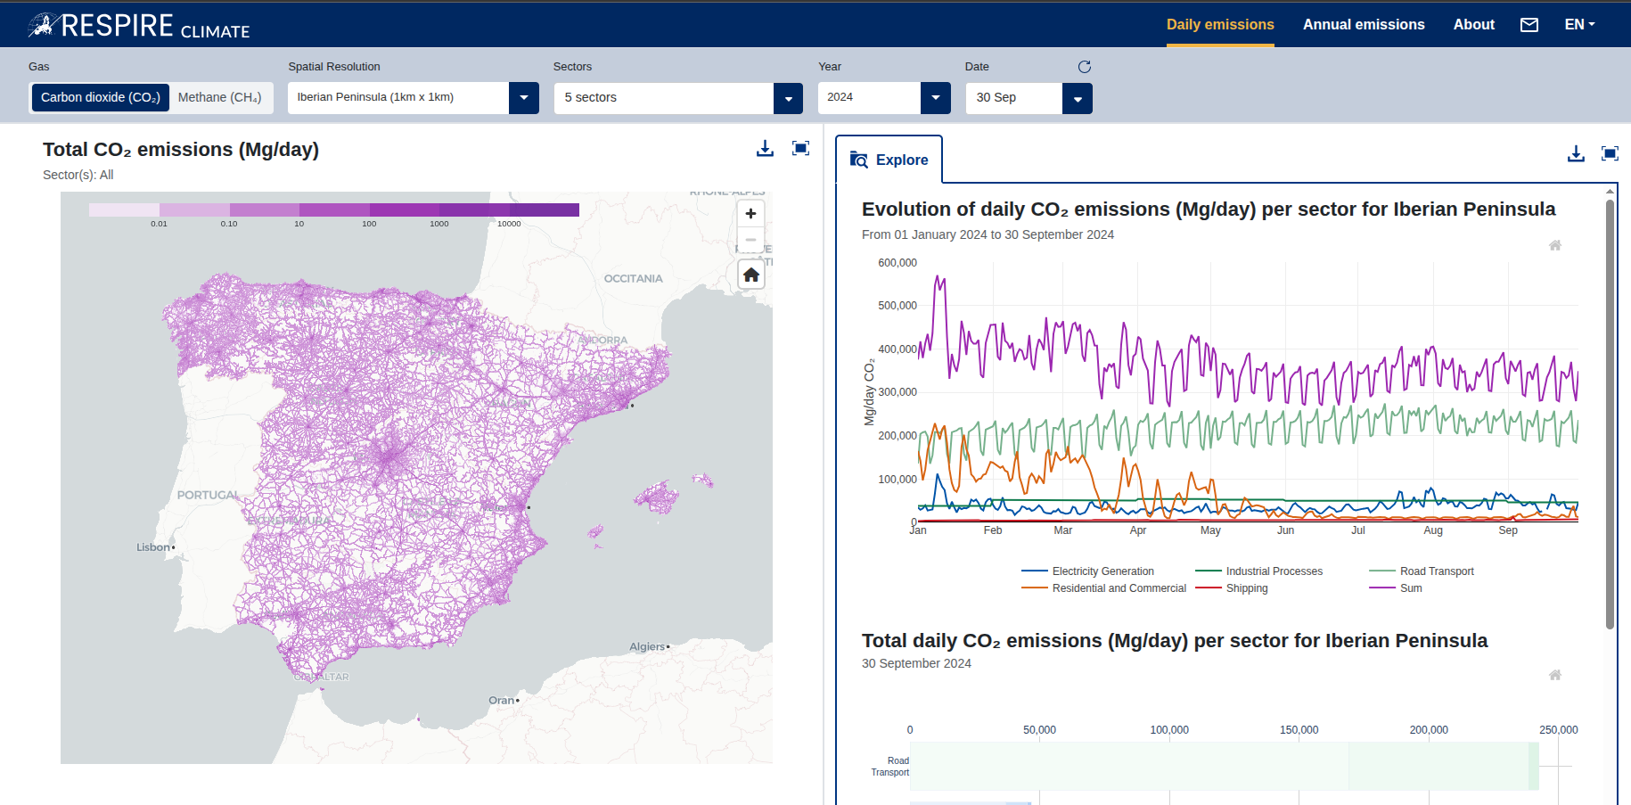This screenshot has height=805, width=1631.
Task: Reset the map to home view
Action: point(750,274)
